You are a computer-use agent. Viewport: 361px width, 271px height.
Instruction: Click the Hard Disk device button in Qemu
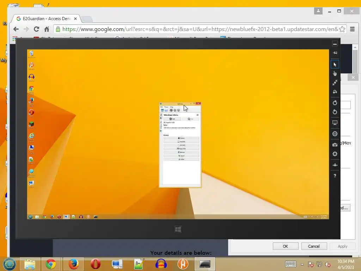181,142
